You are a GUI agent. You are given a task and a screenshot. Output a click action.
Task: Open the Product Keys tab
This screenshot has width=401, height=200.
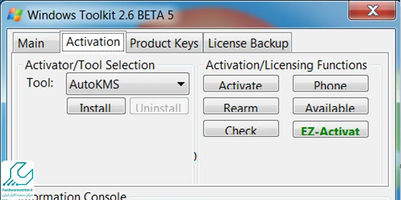[164, 43]
